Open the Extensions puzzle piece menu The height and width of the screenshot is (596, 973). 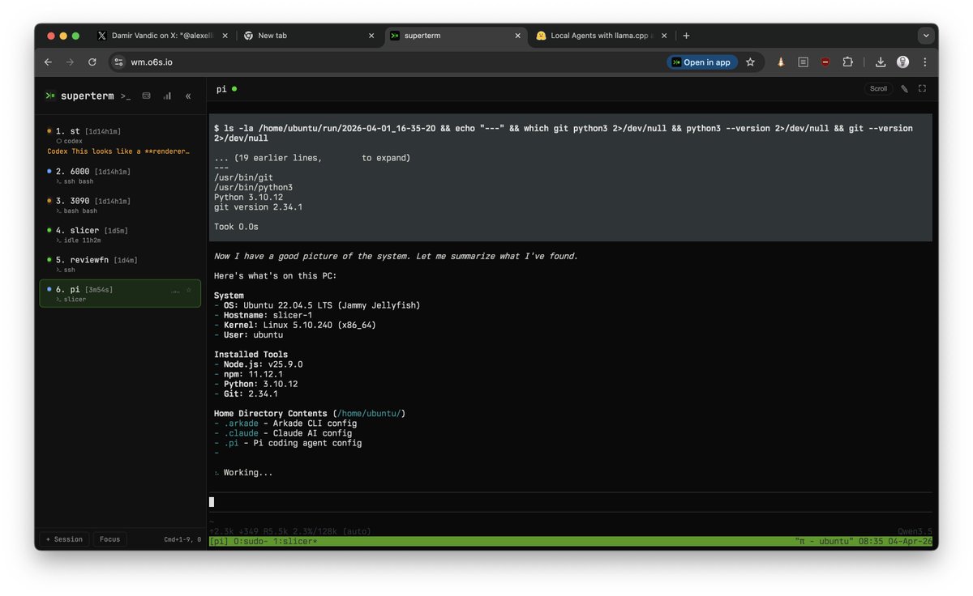click(848, 62)
